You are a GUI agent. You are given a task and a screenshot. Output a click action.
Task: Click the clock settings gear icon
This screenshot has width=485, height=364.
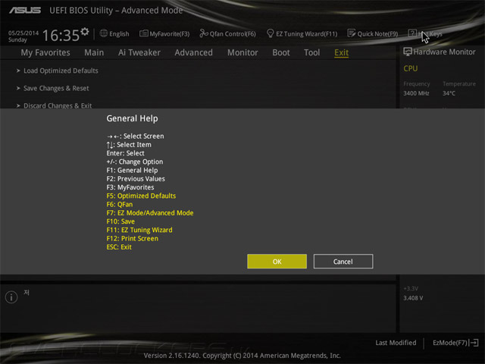[85, 31]
